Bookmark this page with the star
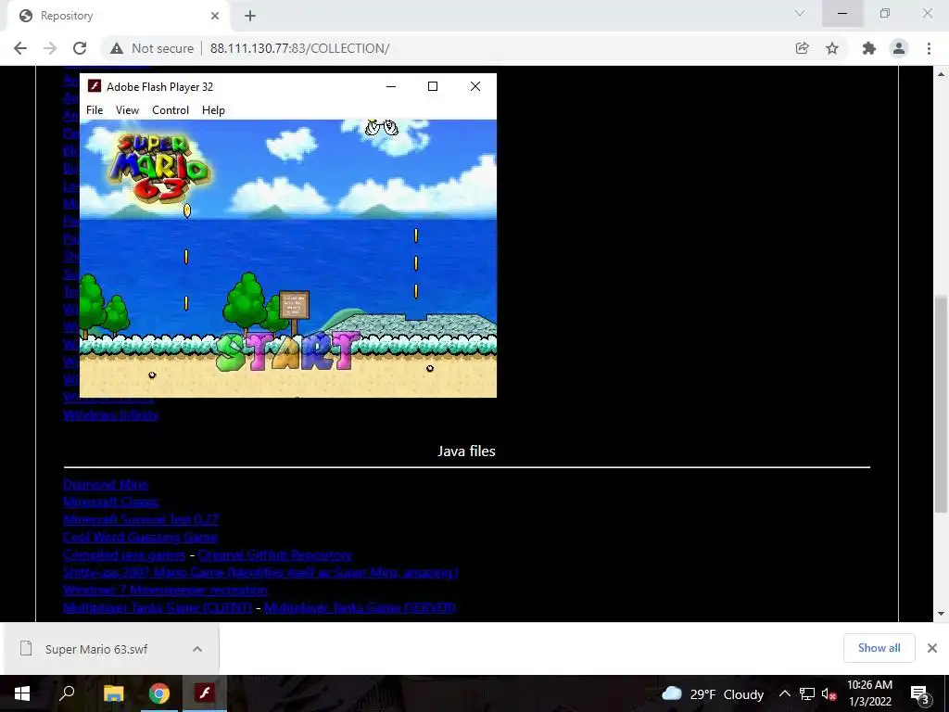Screen dimensions: 949x712 coord(832,48)
